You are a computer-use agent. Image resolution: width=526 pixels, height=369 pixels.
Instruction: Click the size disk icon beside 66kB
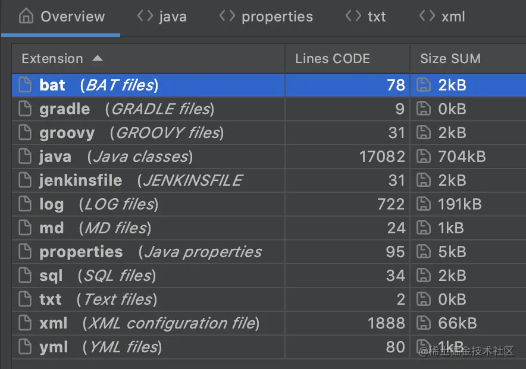[x=423, y=323]
